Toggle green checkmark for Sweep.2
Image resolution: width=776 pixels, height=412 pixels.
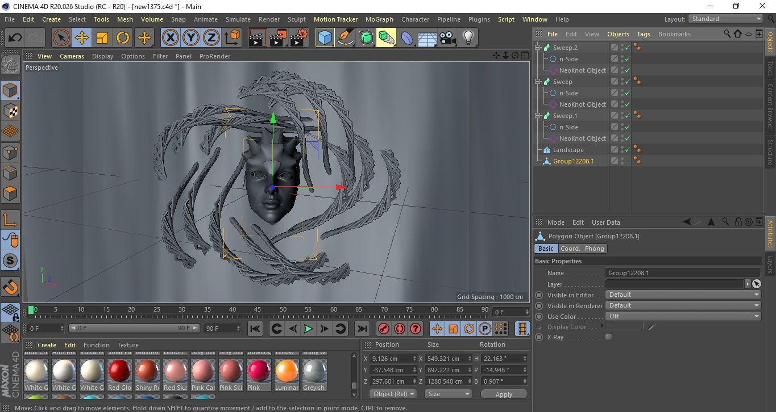pos(628,48)
